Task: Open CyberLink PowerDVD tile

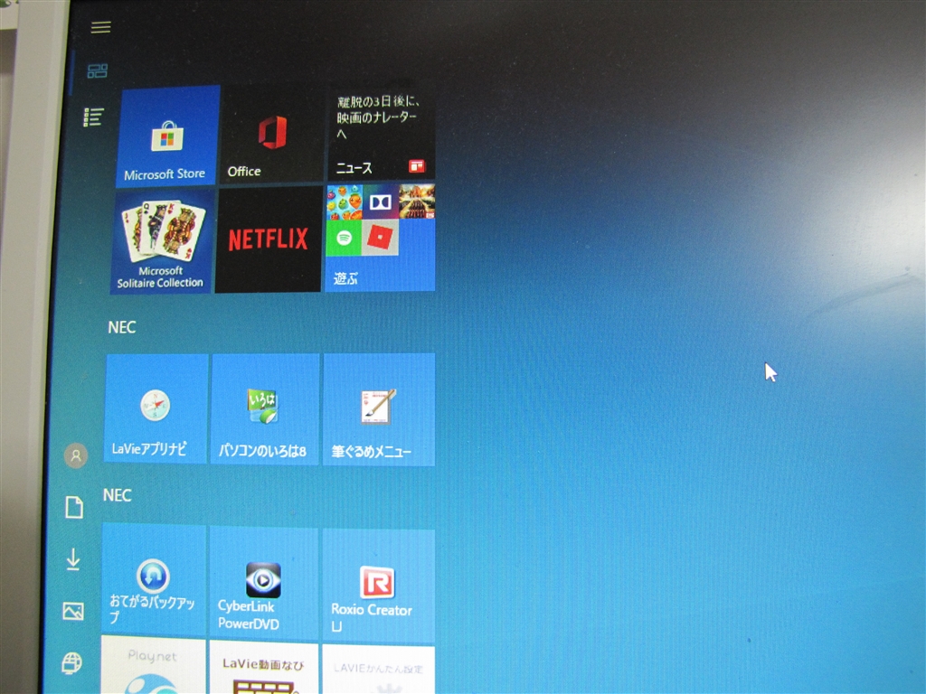Action: [263, 583]
